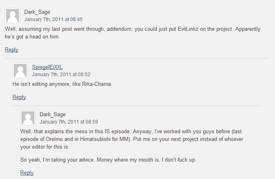Click the word EvilLinkz in the first comment
Screen dimensions: 275x179
point(188,29)
